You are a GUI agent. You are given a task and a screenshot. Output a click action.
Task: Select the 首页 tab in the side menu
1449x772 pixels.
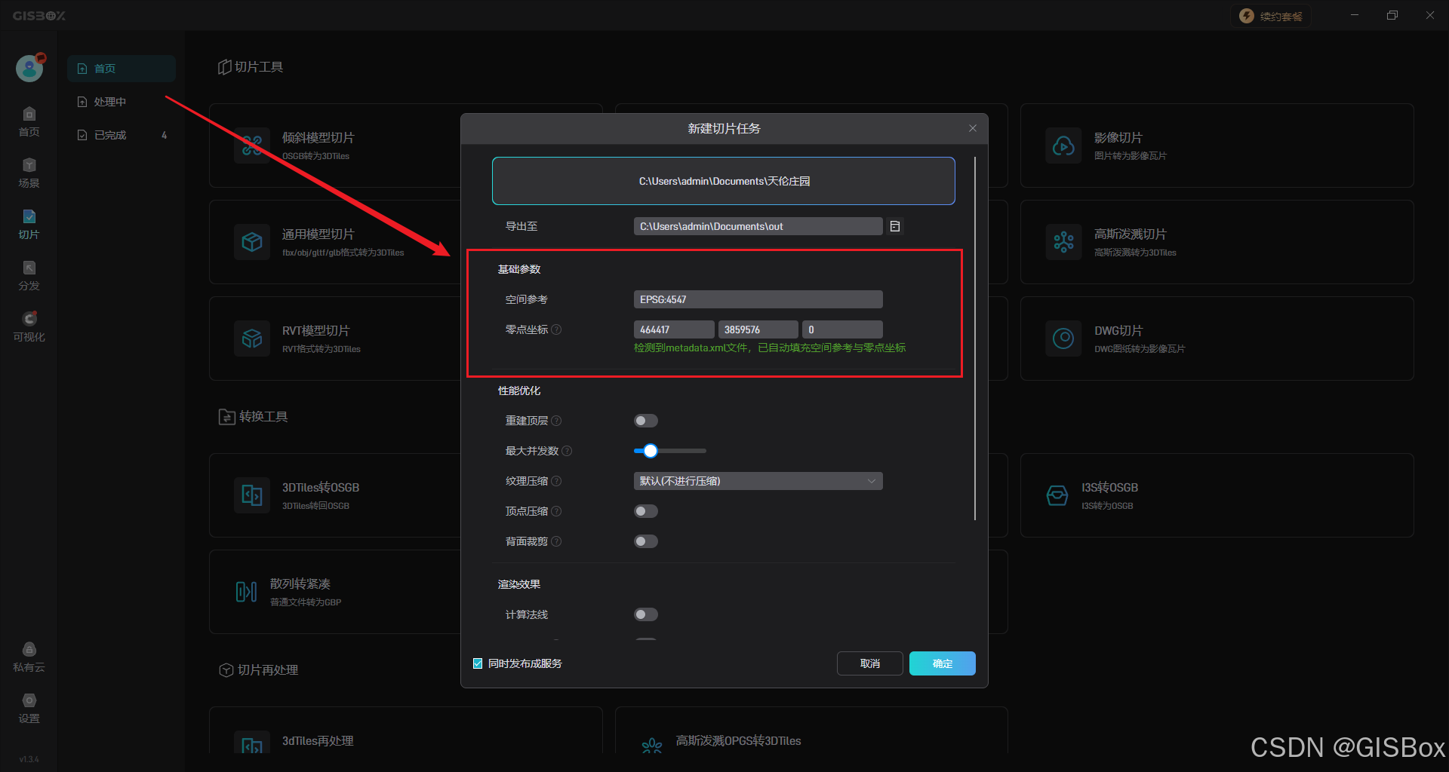pos(121,69)
